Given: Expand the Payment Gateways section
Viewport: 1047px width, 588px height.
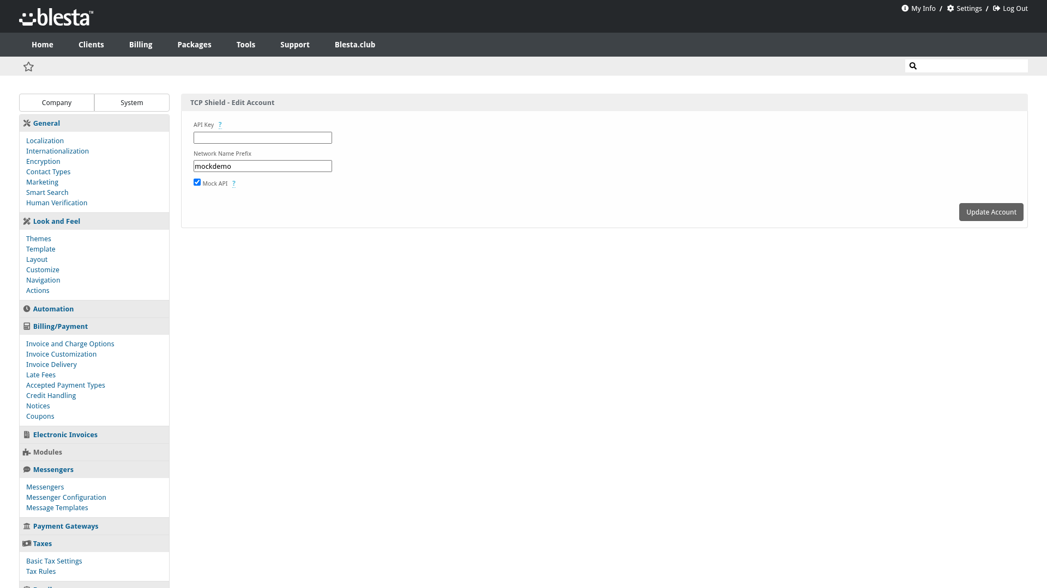Looking at the screenshot, I should click(x=94, y=526).
